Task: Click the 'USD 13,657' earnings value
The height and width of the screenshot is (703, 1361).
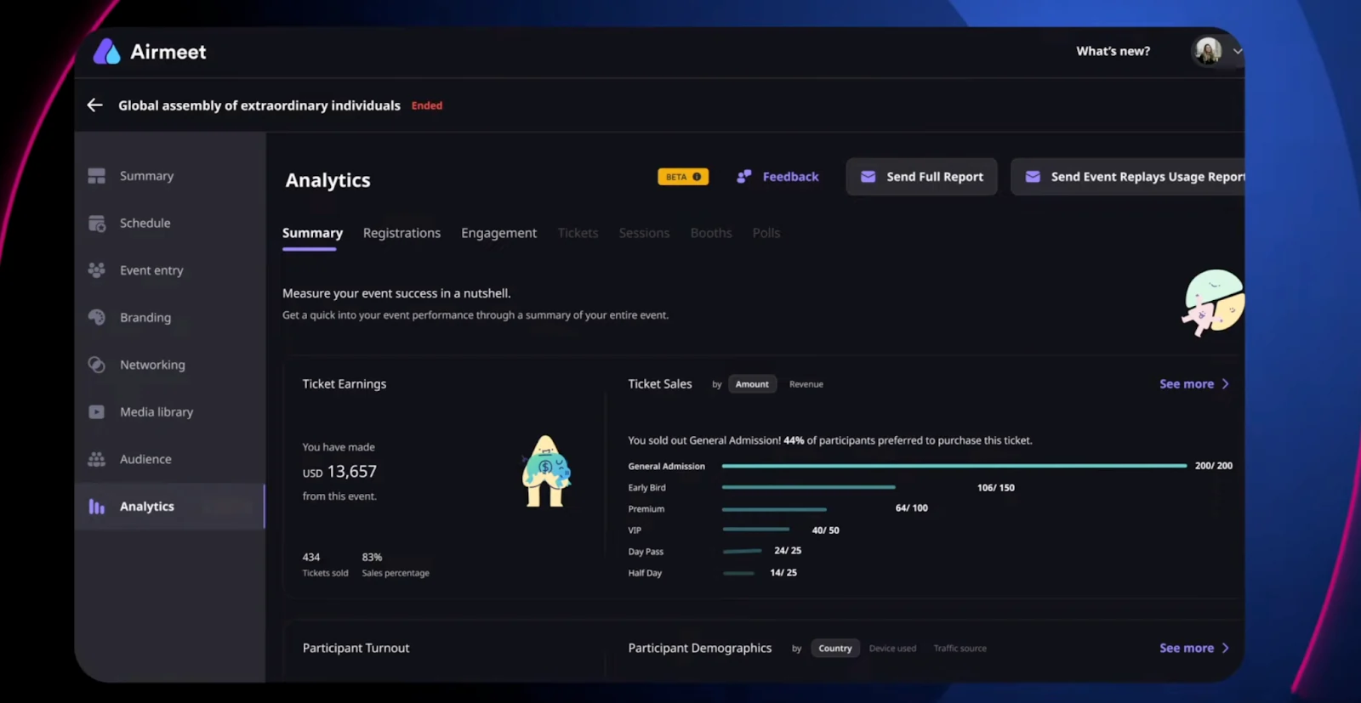Action: coord(339,472)
